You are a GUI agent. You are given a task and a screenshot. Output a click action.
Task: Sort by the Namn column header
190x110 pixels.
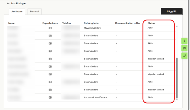pos(12,23)
